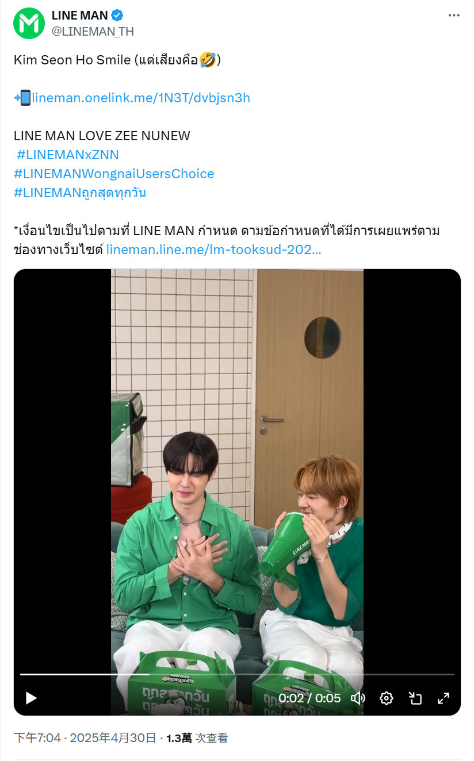Click the LINE MAN green avatar logo

click(x=29, y=24)
